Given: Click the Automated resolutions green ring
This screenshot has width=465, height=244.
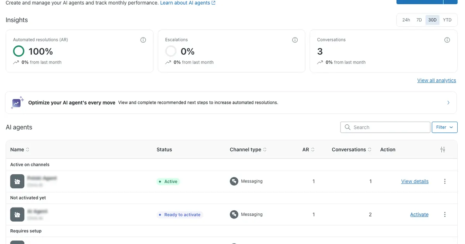Looking at the screenshot, I should pos(19,51).
